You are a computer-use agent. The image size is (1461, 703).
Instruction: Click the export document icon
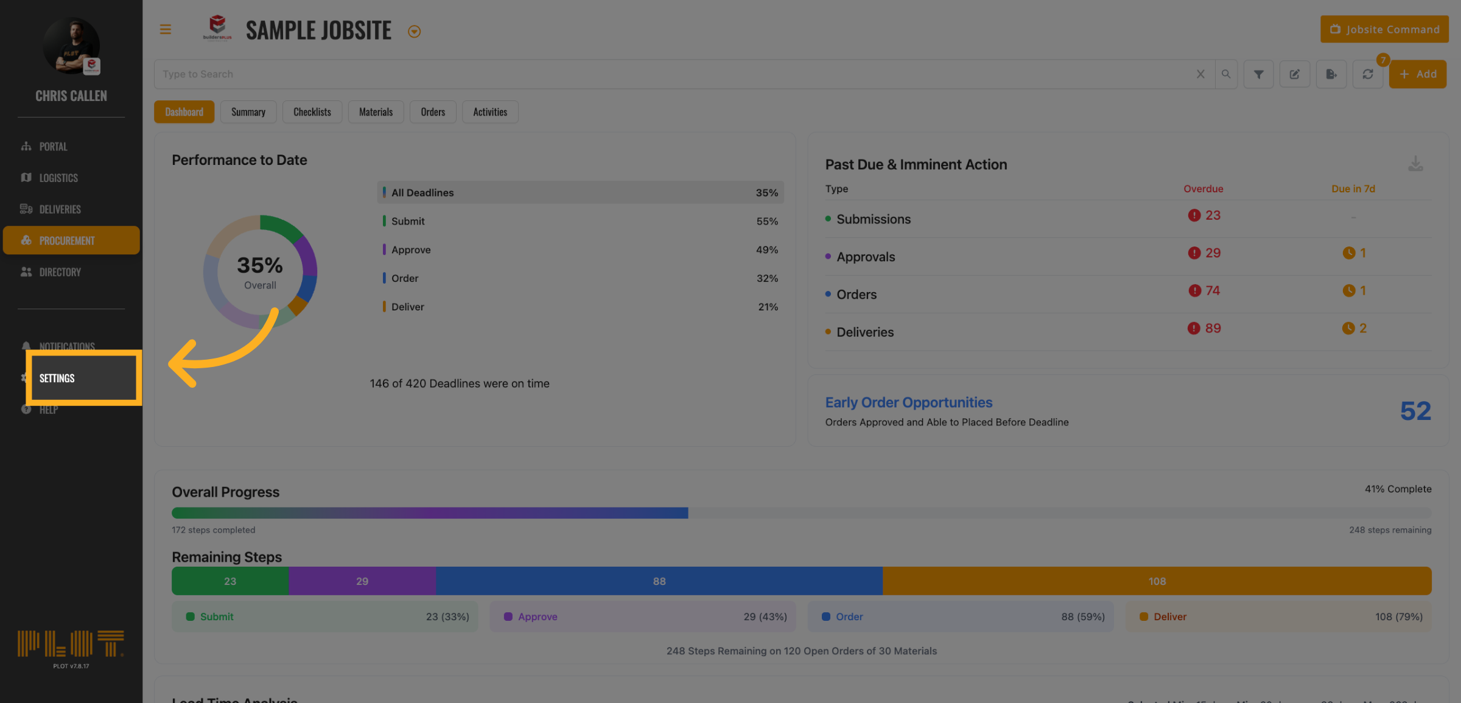[1331, 74]
